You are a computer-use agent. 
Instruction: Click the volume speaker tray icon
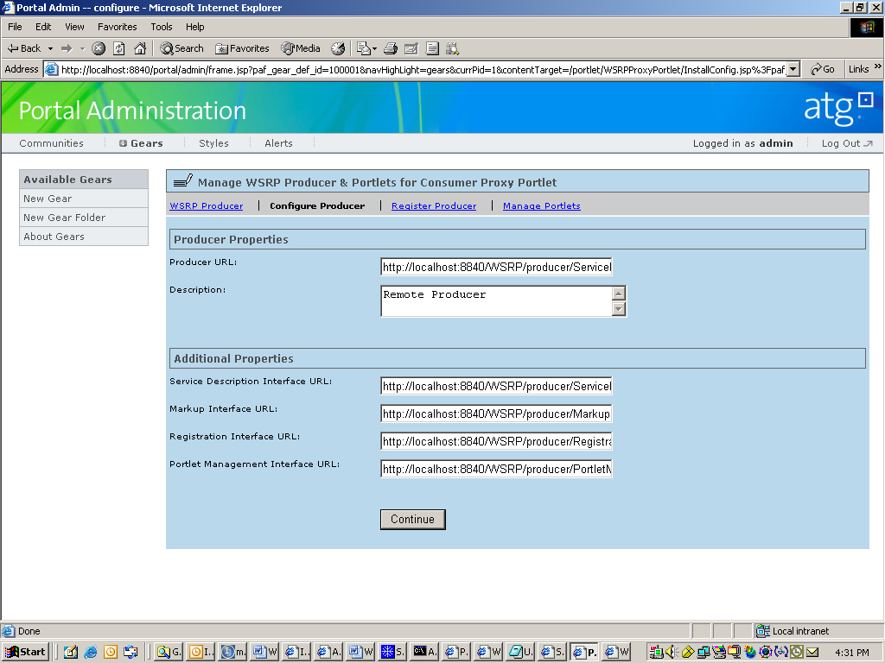click(x=671, y=653)
